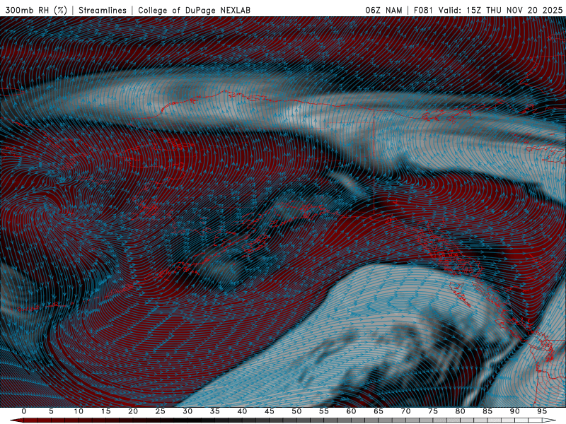
Task: Click the colorbar label "90"
Action: [514, 411]
